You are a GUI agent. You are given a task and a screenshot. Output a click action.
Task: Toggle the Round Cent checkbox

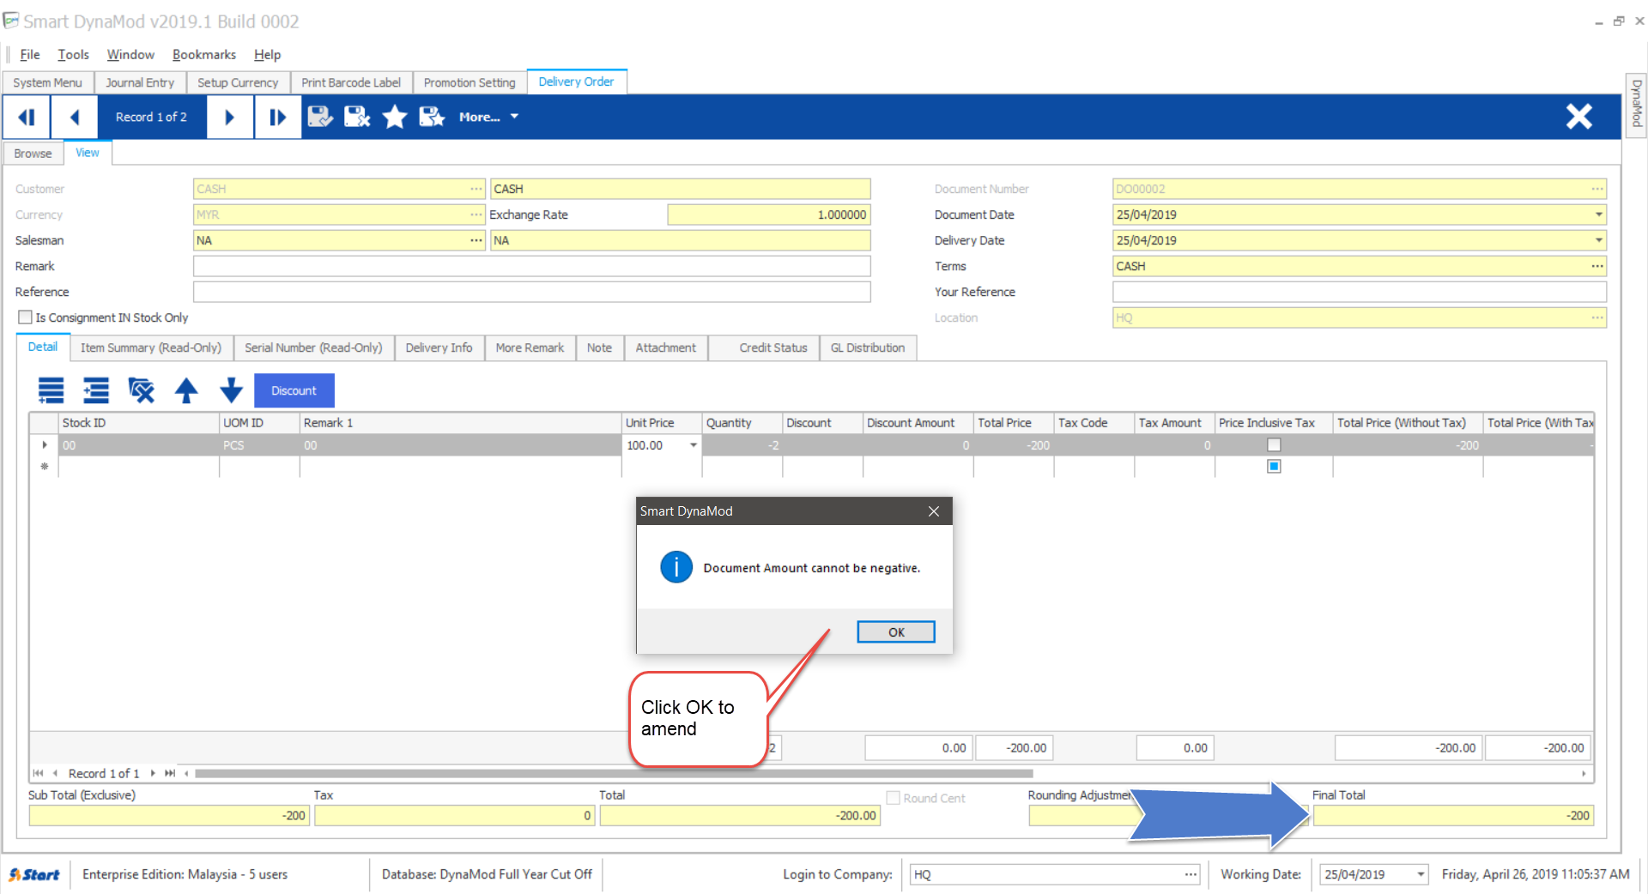tap(894, 798)
